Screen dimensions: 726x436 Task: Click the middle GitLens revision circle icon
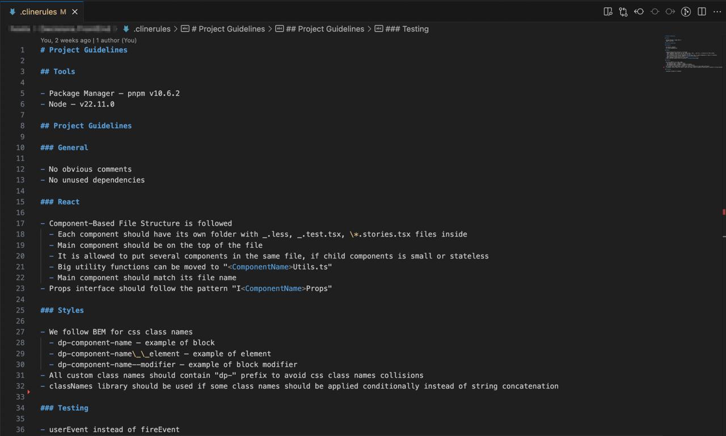[655, 11]
